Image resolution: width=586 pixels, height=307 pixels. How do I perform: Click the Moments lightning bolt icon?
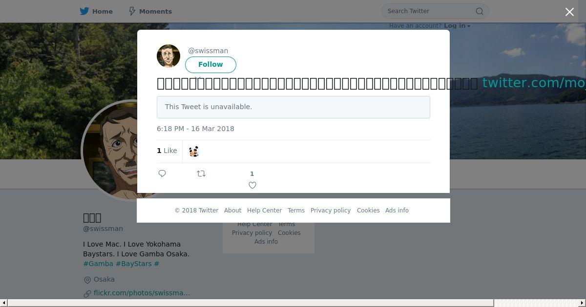click(132, 11)
